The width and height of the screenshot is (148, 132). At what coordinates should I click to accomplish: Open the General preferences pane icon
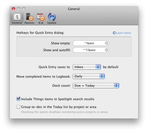pyautogui.click(x=17, y=17)
